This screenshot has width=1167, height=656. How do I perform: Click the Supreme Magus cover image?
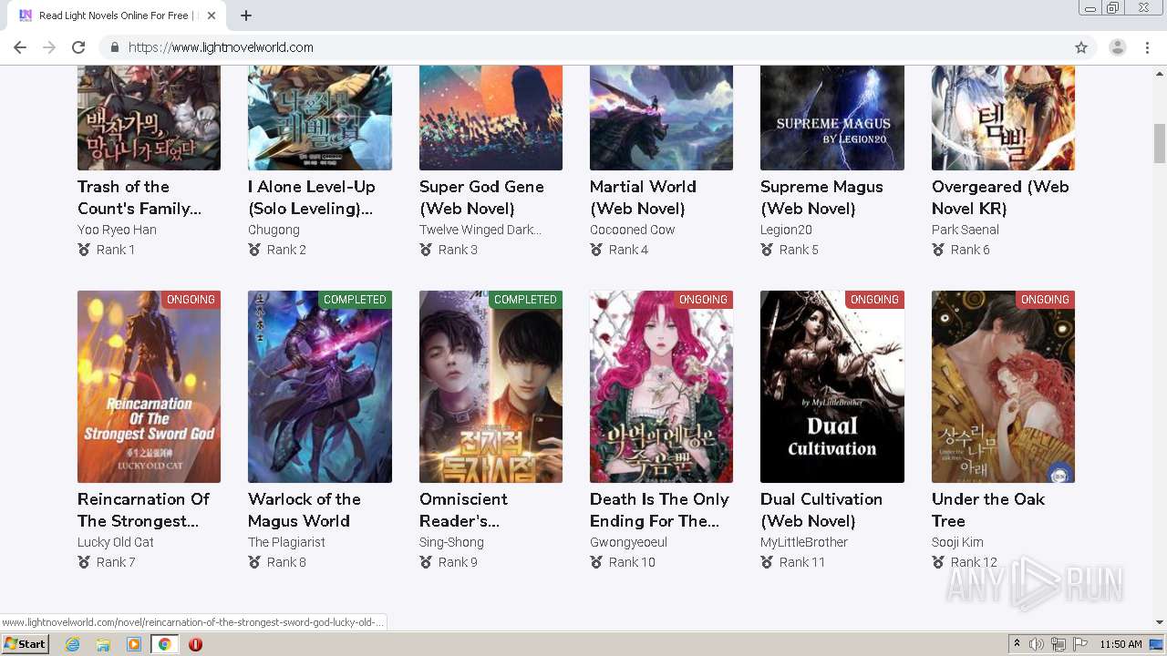(832, 118)
